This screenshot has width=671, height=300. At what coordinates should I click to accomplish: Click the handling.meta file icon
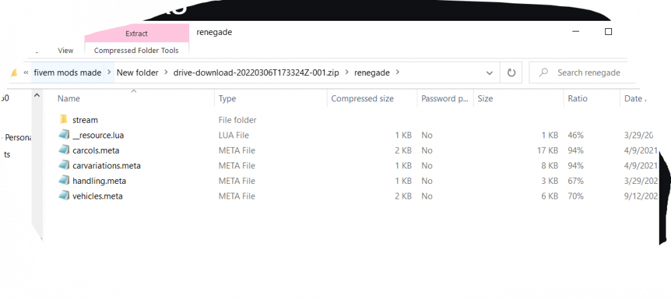[64, 181]
